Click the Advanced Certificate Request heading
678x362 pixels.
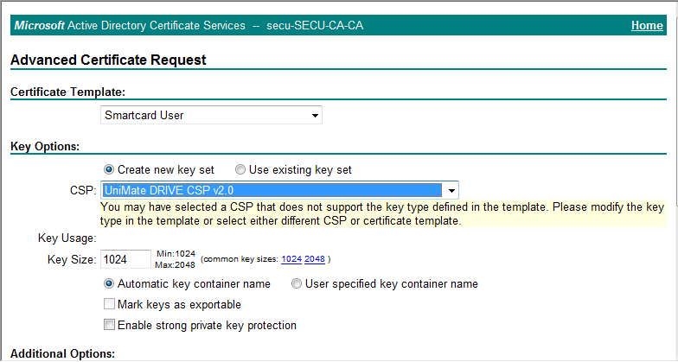(x=108, y=60)
